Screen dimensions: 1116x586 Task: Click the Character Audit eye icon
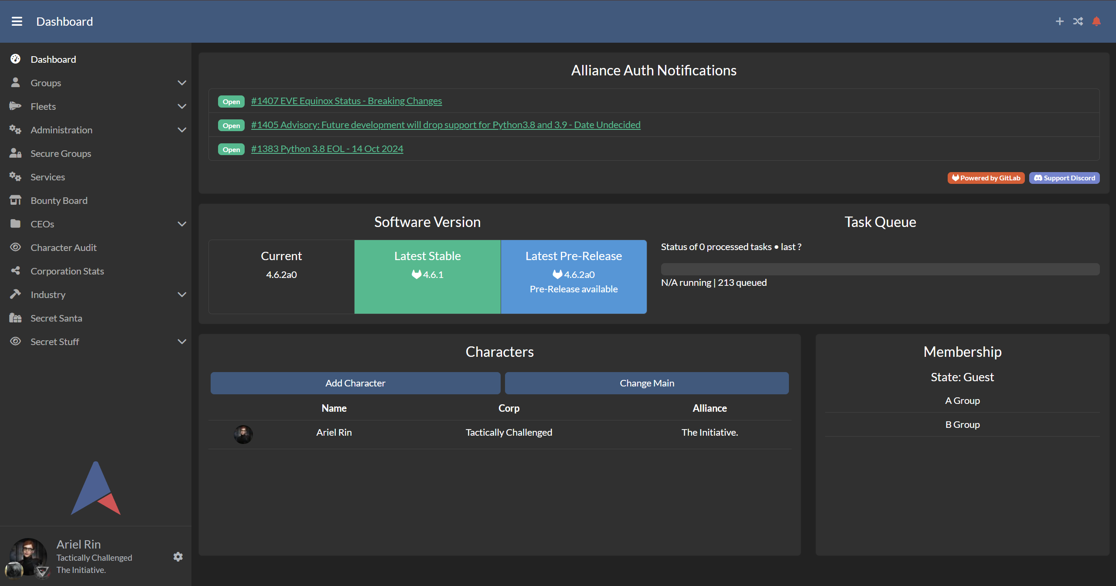(15, 247)
